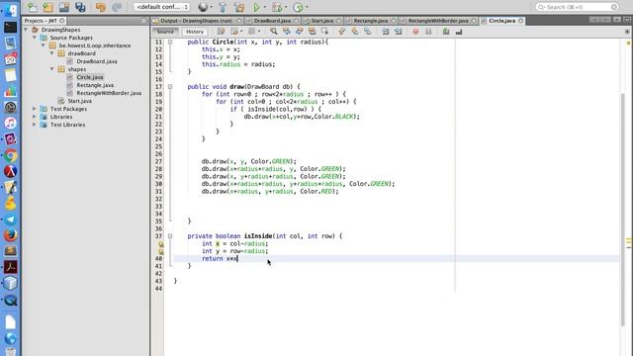Click the globe browser icon in toolbar
The width and height of the screenshot is (633, 356).
(203, 7)
